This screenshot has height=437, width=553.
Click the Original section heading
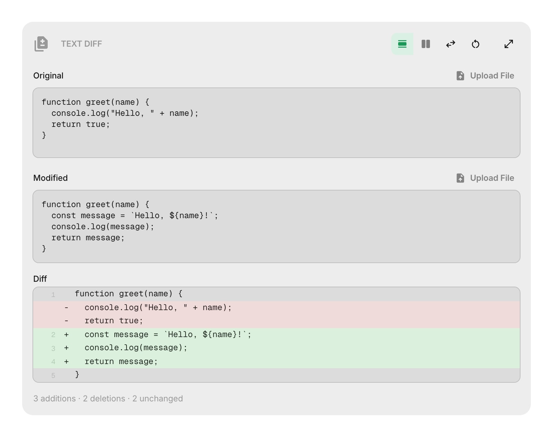click(x=48, y=75)
